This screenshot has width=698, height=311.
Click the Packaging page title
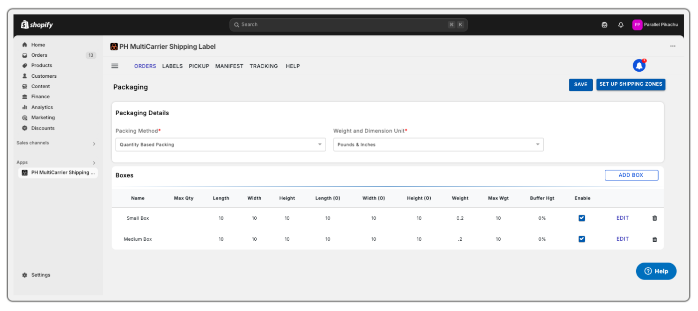tap(131, 87)
